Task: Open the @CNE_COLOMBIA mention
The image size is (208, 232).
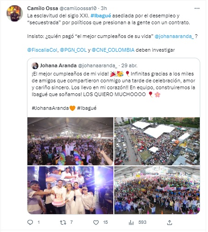Action: click(x=113, y=50)
